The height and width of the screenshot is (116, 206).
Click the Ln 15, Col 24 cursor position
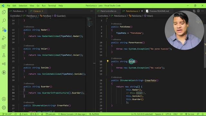(x=142, y=114)
